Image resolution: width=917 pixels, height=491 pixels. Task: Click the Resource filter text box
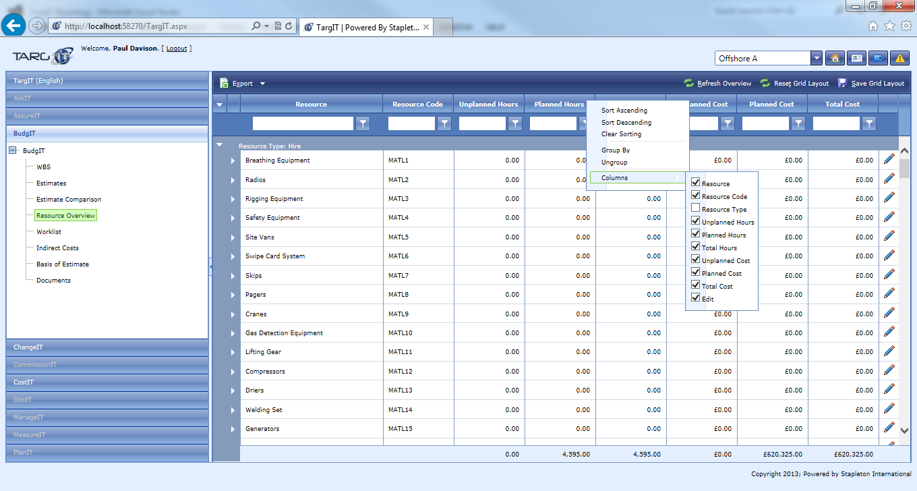(303, 123)
